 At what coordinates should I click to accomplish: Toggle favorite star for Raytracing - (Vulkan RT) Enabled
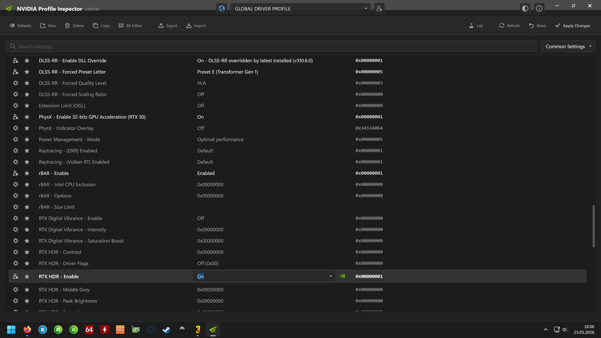coord(27,162)
